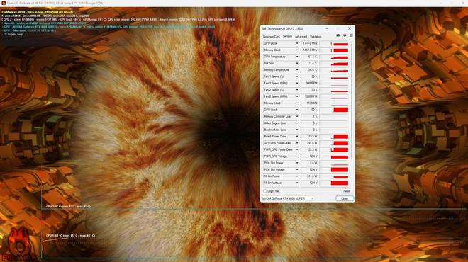
Task: Open the Validation tab
Action: 316,37
